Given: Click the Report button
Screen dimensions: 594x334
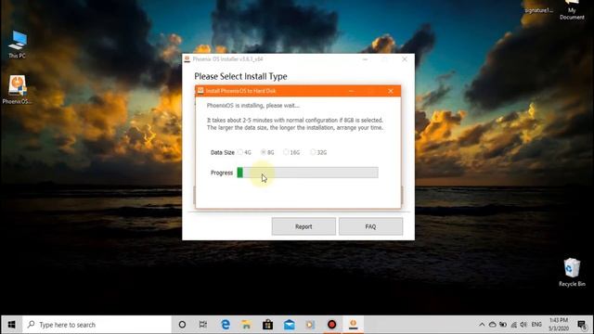Looking at the screenshot, I should tap(303, 226).
